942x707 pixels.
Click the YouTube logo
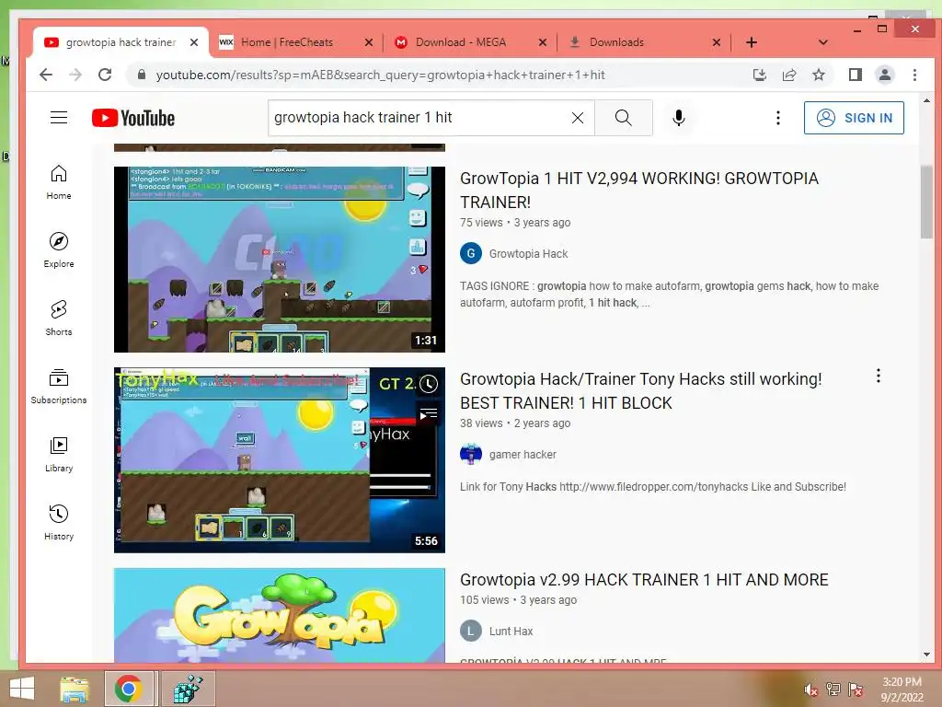(x=133, y=118)
